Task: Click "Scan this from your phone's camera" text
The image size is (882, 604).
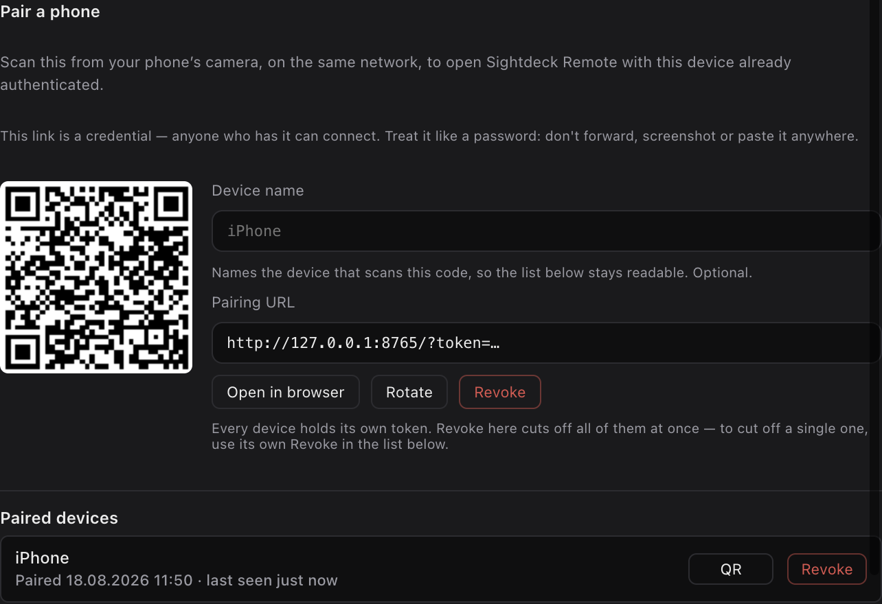Action: point(396,73)
